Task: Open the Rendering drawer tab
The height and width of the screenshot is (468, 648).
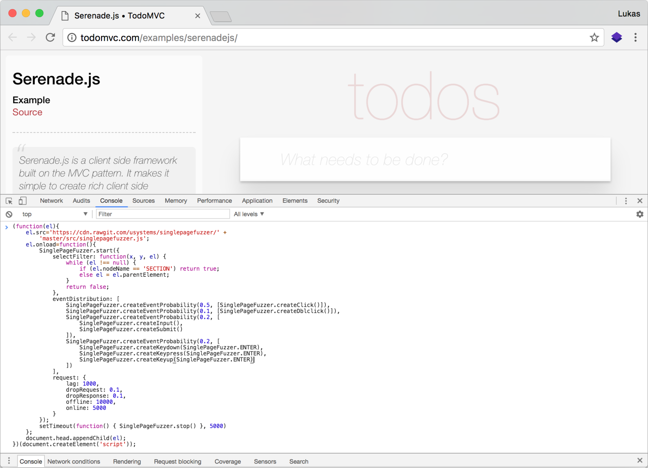Action: tap(127, 461)
